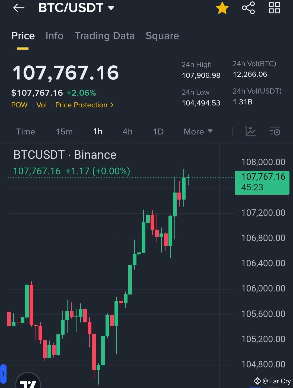Viewport: 293px width, 388px height.
Task: Select the Time line chart option
Action: [x=26, y=132]
